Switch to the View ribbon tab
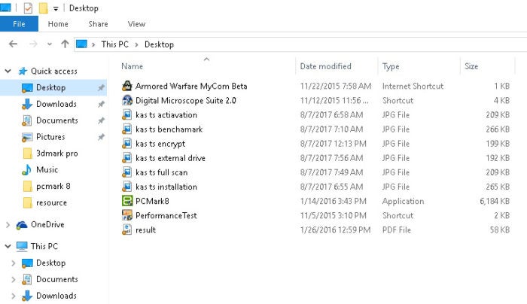This screenshot has width=527, height=304. (x=136, y=24)
